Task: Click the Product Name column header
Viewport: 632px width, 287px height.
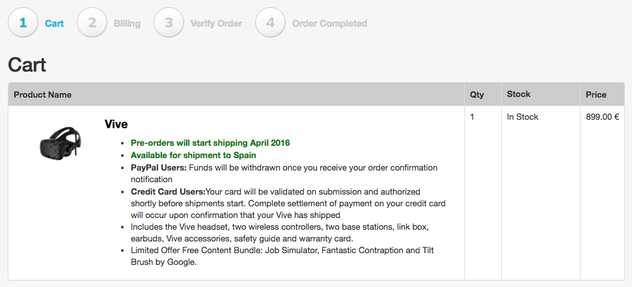Action: (42, 94)
